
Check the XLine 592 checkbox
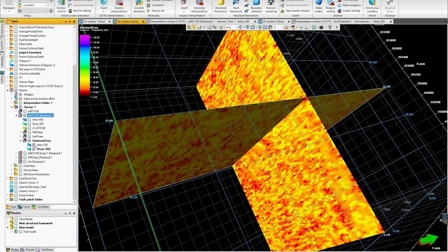[x=29, y=124]
